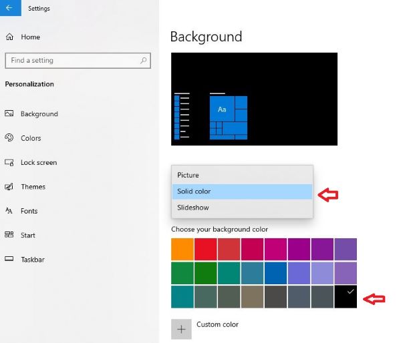
Task: Click the Personalization heading
Action: tap(29, 84)
